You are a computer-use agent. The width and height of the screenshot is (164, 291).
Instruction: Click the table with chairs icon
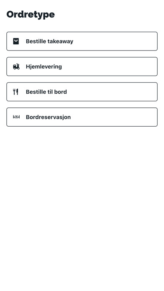[x=16, y=117]
